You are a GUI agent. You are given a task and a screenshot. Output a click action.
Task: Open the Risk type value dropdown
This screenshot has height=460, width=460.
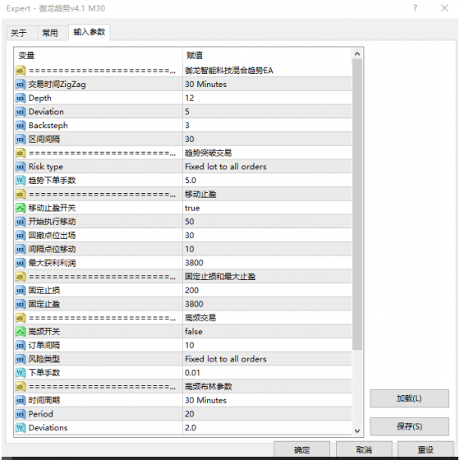pos(267,167)
